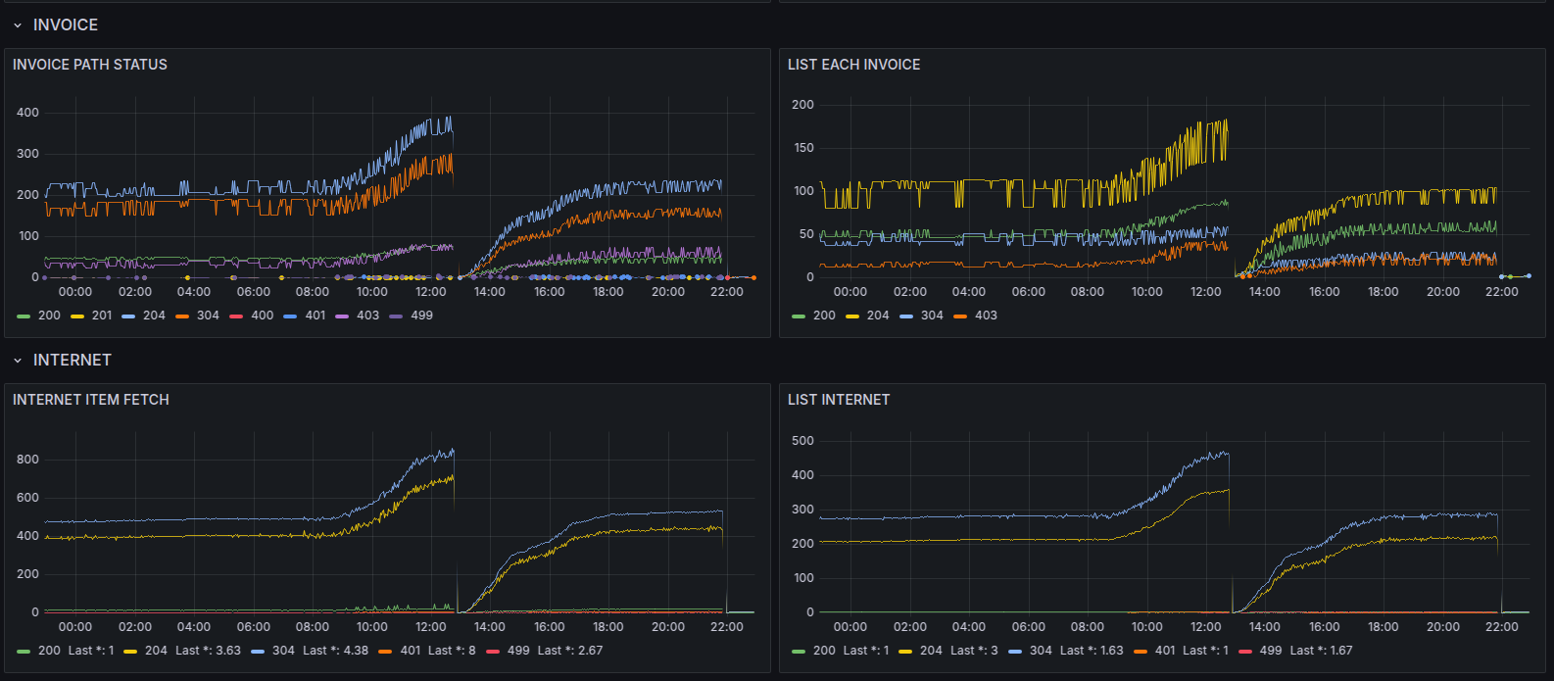Viewport: 1554px width, 681px height.
Task: Isolate 400 series label in Invoice Path Status legend
Action: coord(263,316)
